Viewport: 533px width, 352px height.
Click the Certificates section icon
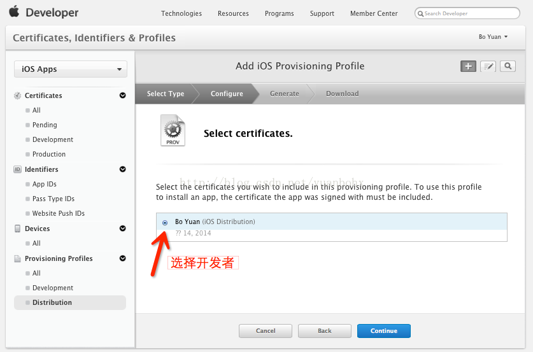coord(18,95)
